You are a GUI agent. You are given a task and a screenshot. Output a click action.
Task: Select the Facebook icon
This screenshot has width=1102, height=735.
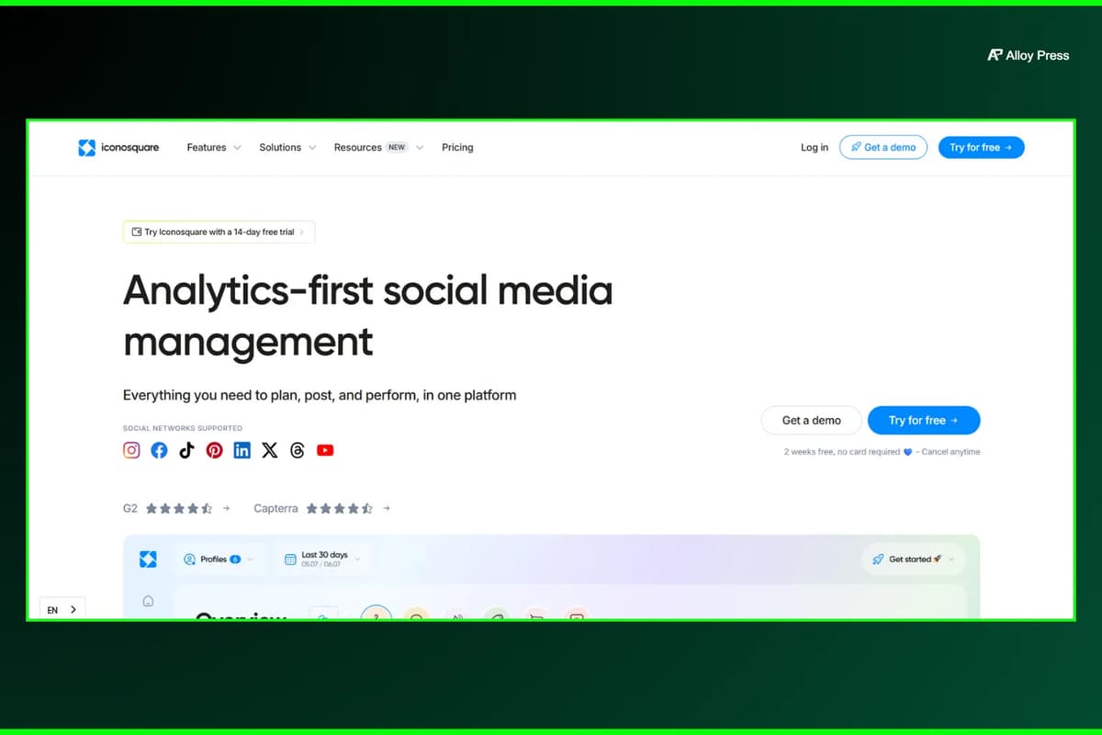pos(160,450)
